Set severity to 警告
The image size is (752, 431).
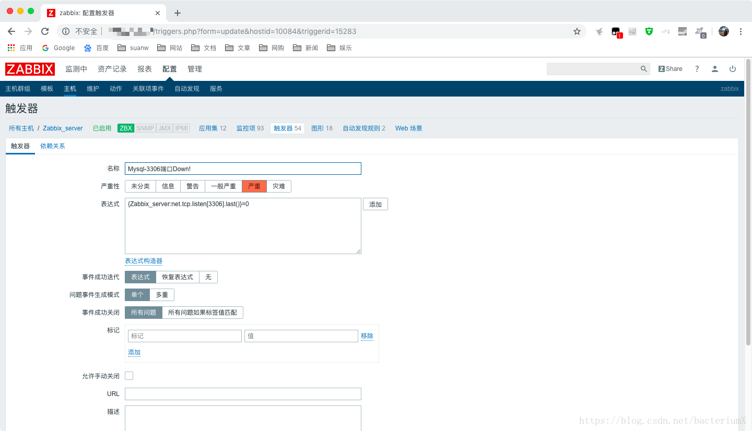[193, 186]
